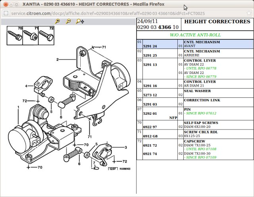Viewport: 254px width, 197px height.
Task: Click the 12/97 drawing date box
Action: pyautogui.click(x=113, y=169)
